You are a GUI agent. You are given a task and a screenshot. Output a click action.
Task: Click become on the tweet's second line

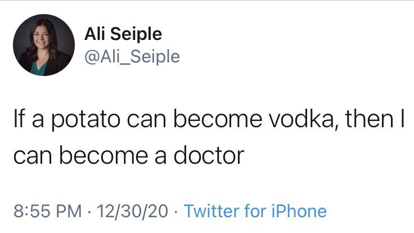[x=98, y=155]
